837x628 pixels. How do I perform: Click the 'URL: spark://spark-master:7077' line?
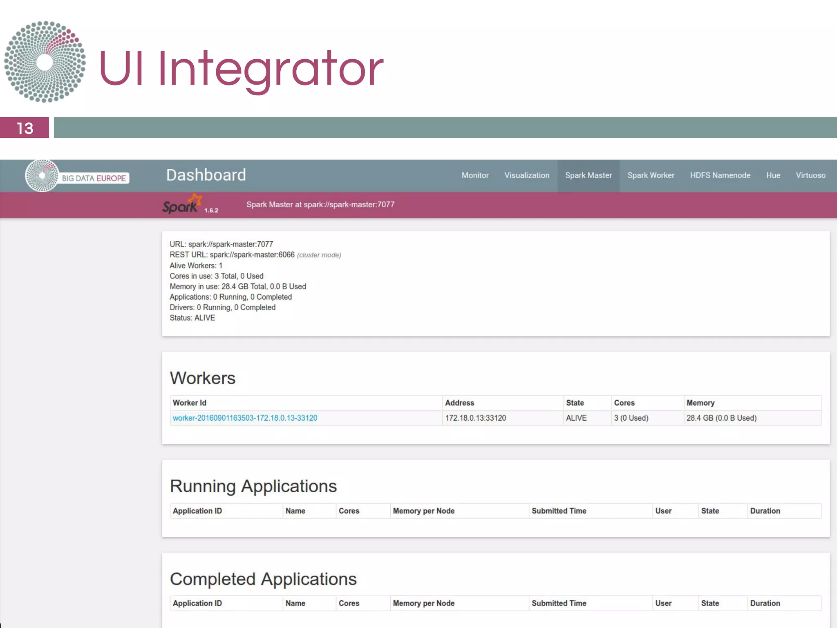click(x=221, y=244)
